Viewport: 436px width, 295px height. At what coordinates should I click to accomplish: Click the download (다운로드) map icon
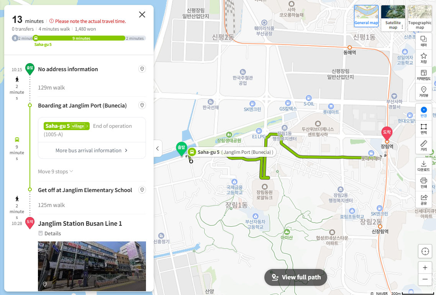tap(423, 166)
